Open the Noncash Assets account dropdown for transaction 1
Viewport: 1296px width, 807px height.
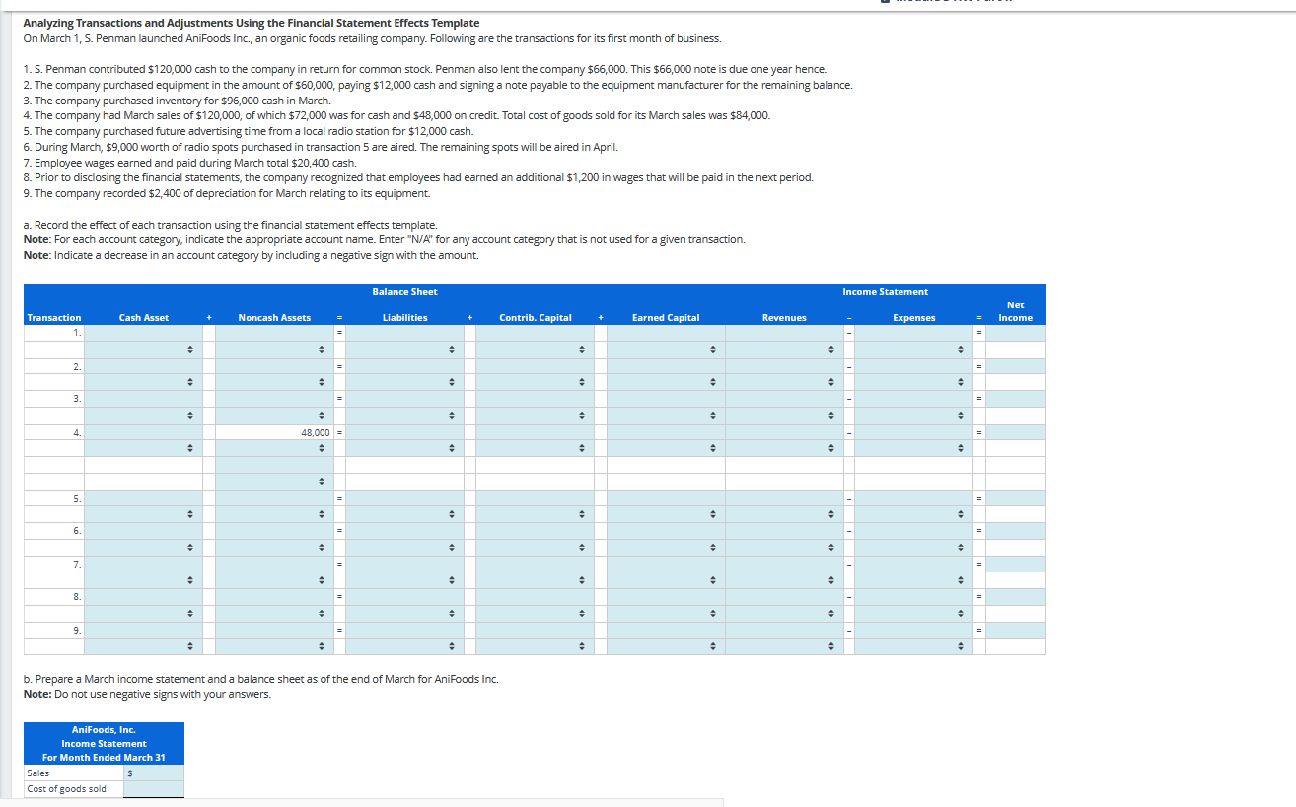click(x=323, y=349)
